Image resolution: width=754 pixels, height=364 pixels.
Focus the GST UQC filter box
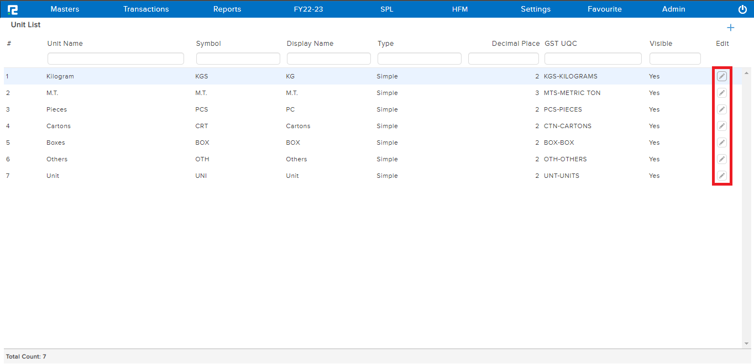click(593, 59)
